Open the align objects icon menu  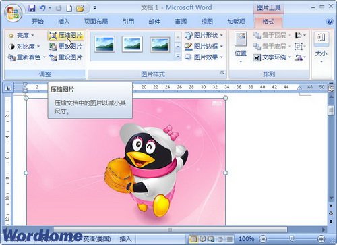click(x=300, y=36)
